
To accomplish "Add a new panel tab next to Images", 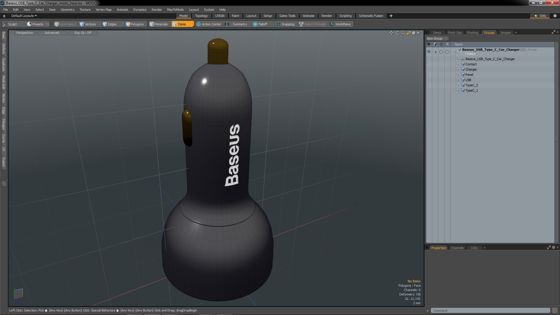I will [x=516, y=33].
